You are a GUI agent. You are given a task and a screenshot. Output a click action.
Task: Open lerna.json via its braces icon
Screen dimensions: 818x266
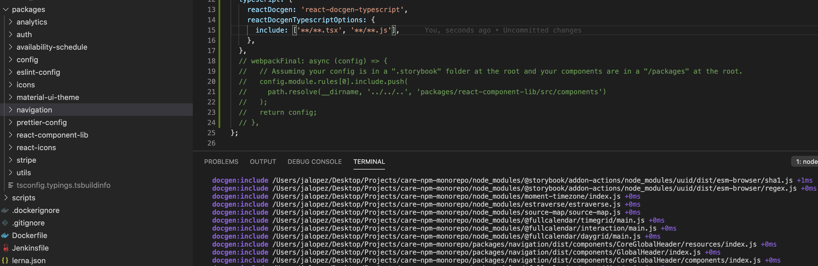[5, 260]
